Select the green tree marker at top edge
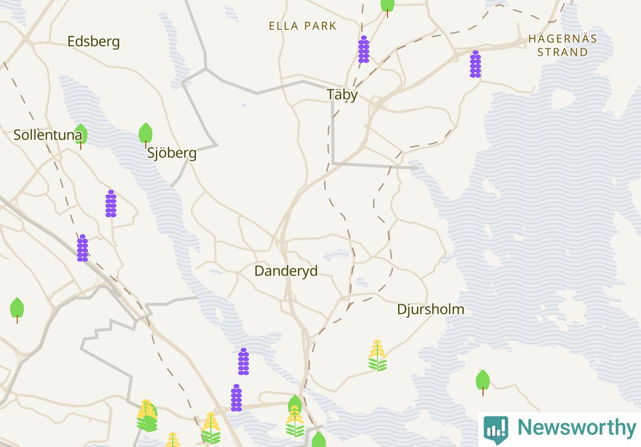This screenshot has height=447, width=641. (388, 7)
